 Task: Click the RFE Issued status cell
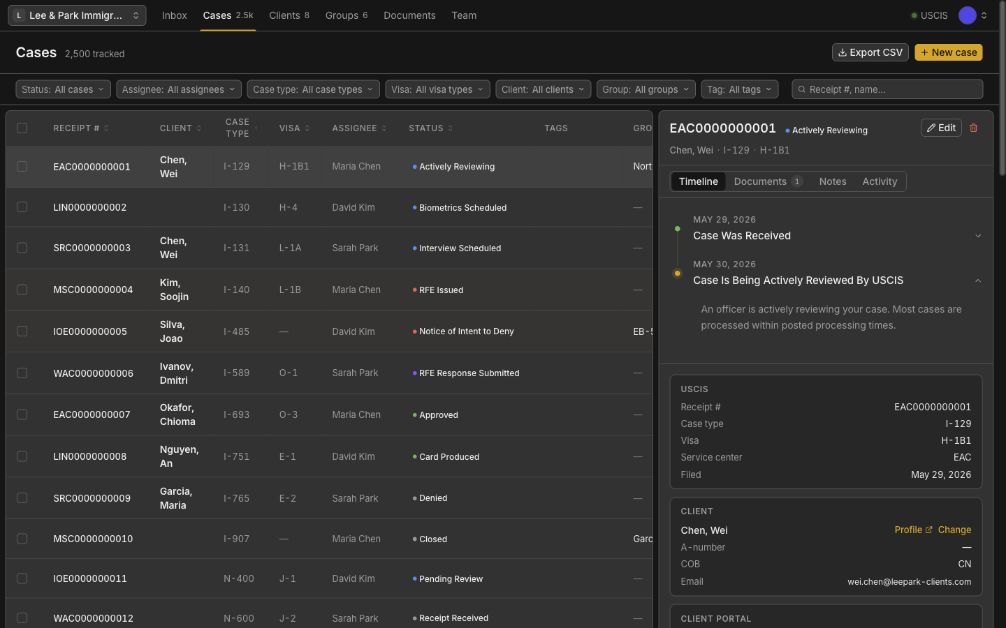click(438, 290)
